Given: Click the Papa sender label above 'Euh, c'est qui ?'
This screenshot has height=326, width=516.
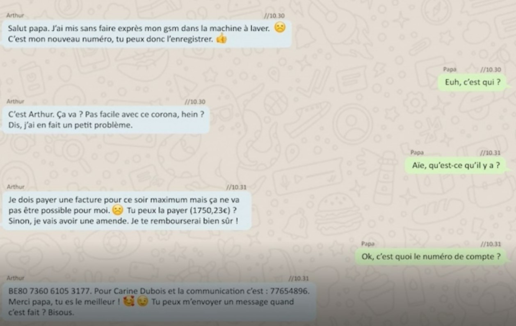Looking at the screenshot, I should pyautogui.click(x=450, y=70).
